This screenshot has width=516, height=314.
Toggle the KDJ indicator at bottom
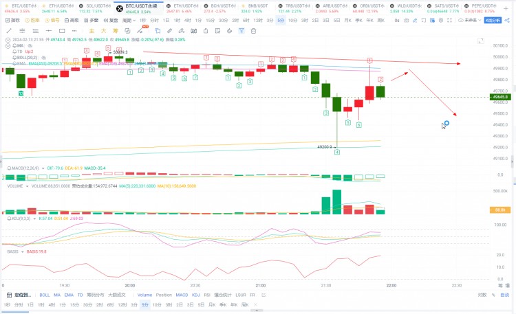click(x=196, y=295)
